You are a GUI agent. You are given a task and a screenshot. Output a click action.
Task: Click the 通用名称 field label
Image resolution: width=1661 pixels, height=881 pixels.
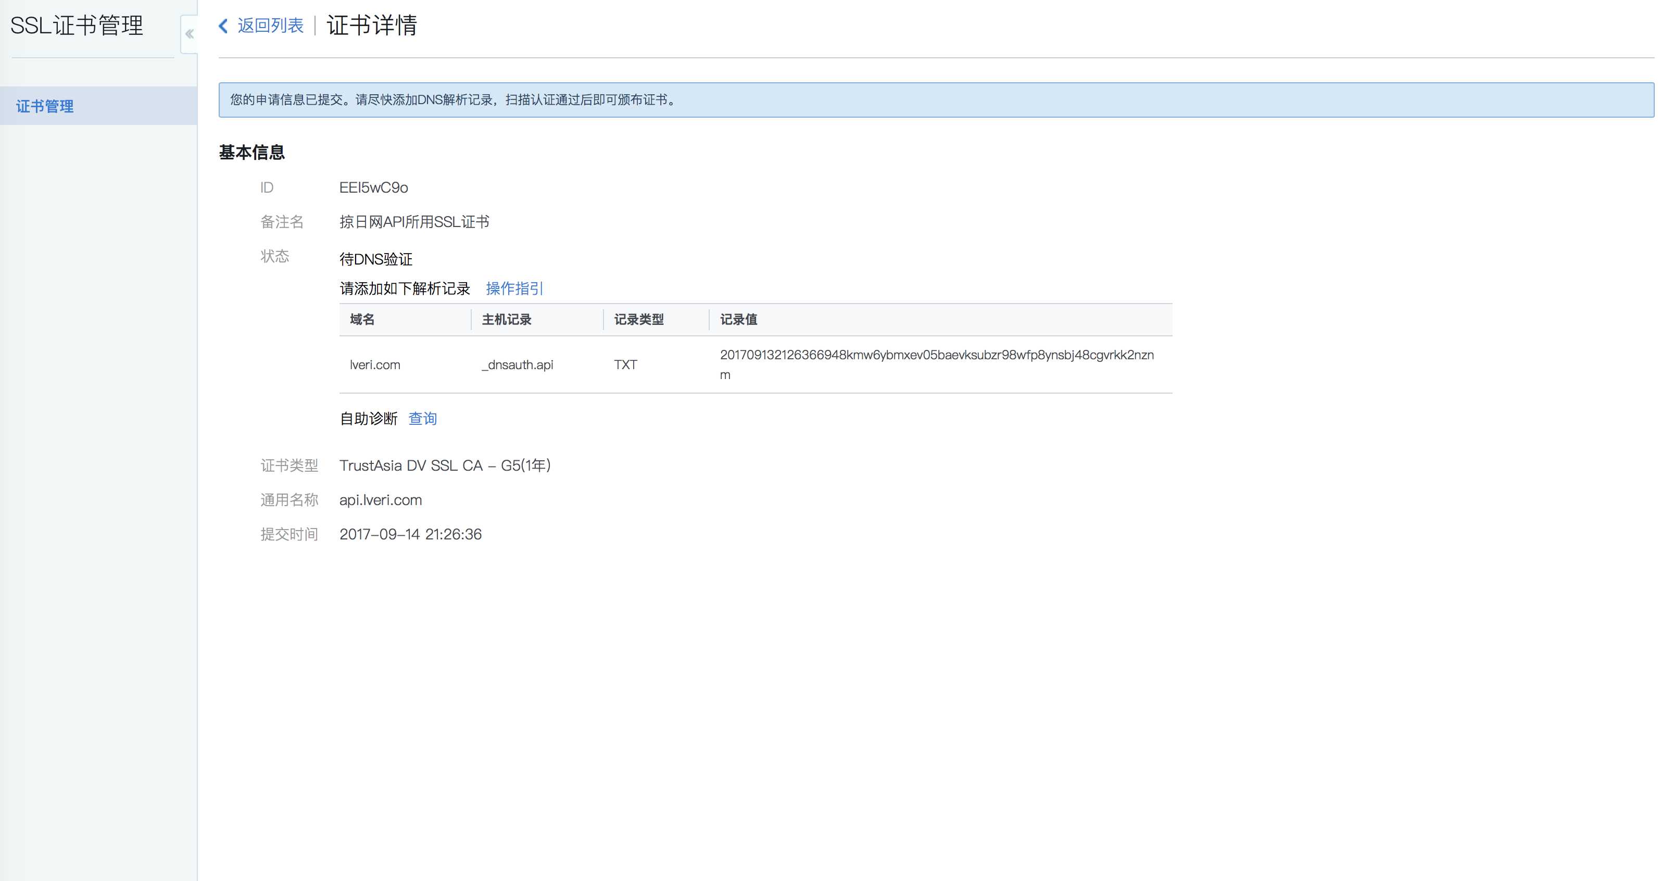pos(290,500)
